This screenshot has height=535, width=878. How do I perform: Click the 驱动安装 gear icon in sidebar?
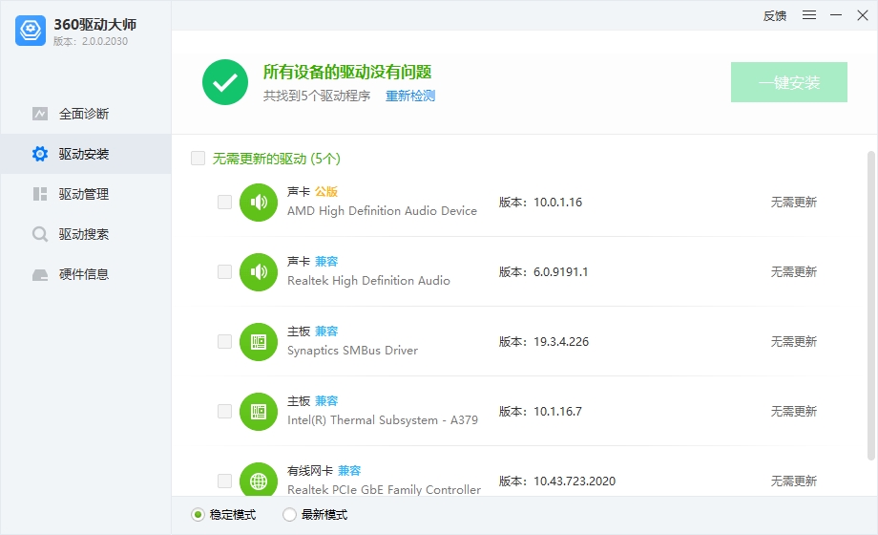[x=40, y=154]
